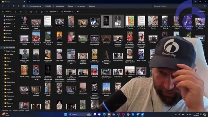Select the горит коран file

(x=59, y=55)
